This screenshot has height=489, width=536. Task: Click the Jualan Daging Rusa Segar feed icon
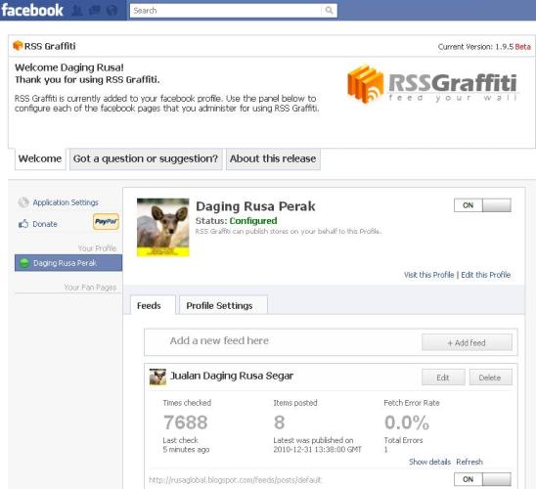pyautogui.click(x=157, y=377)
